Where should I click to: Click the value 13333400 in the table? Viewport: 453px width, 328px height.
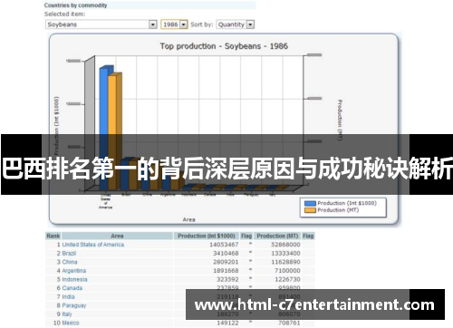click(285, 253)
